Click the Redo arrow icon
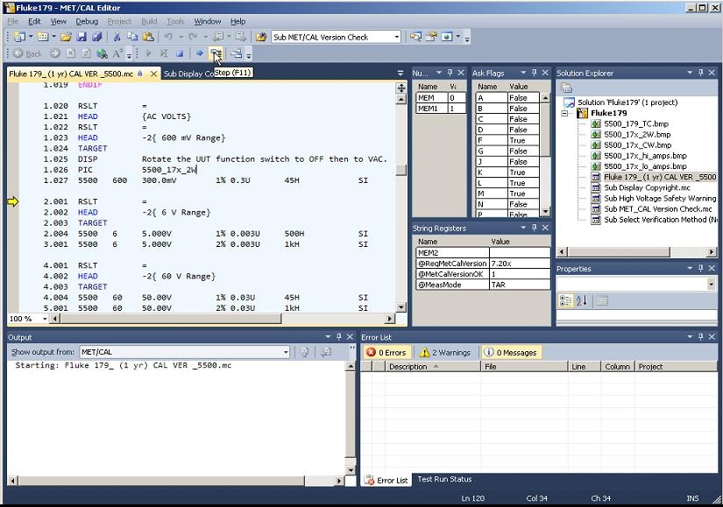 (x=193, y=37)
